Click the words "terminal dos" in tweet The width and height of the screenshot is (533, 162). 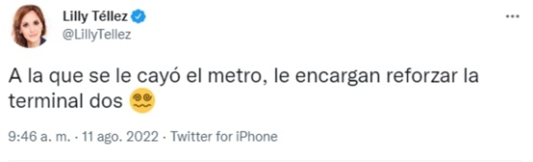coord(66,101)
